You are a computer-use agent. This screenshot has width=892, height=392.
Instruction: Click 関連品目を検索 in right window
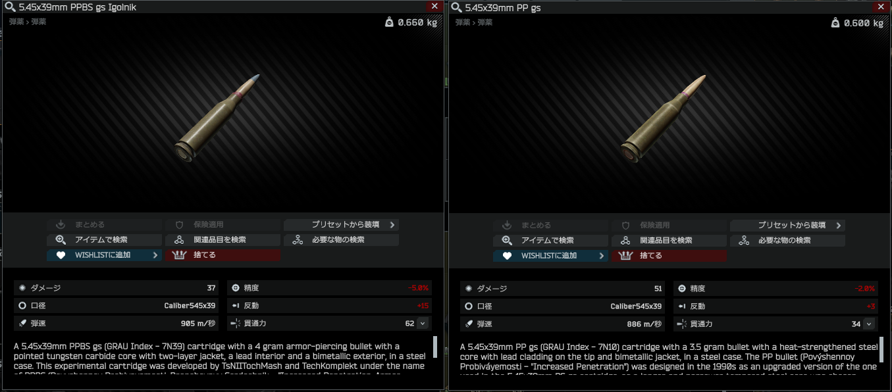(x=669, y=240)
